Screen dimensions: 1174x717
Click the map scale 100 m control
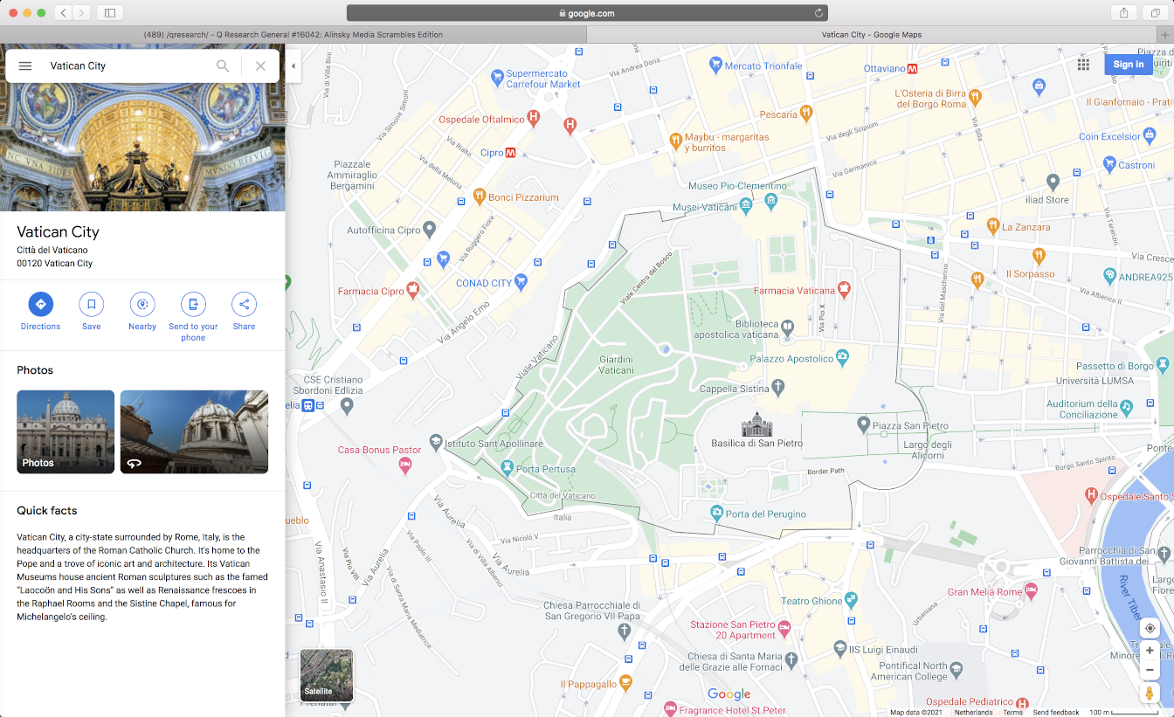pyautogui.click(x=1123, y=713)
